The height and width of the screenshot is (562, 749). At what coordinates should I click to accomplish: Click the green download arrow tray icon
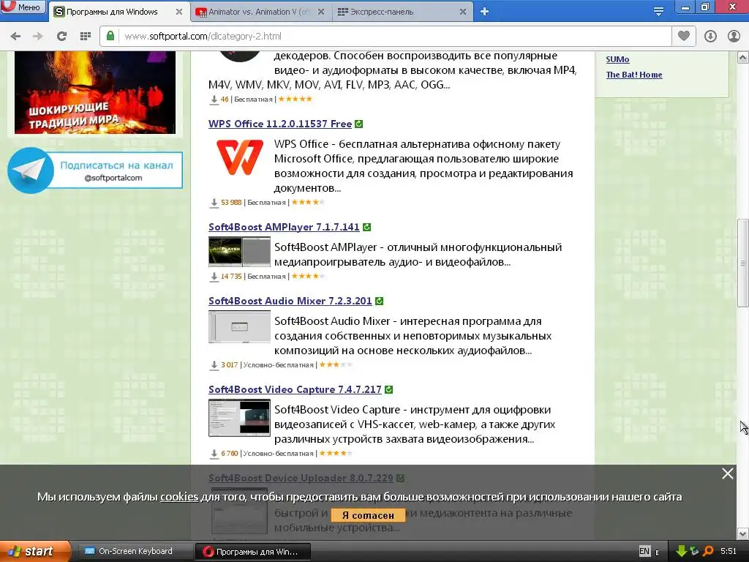click(x=681, y=552)
